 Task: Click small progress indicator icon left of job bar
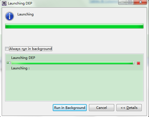click(x=9, y=63)
